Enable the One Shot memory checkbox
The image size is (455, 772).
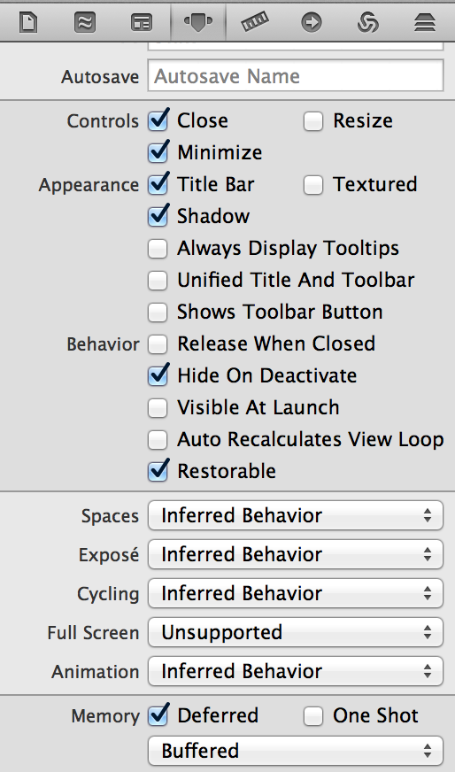tap(312, 716)
